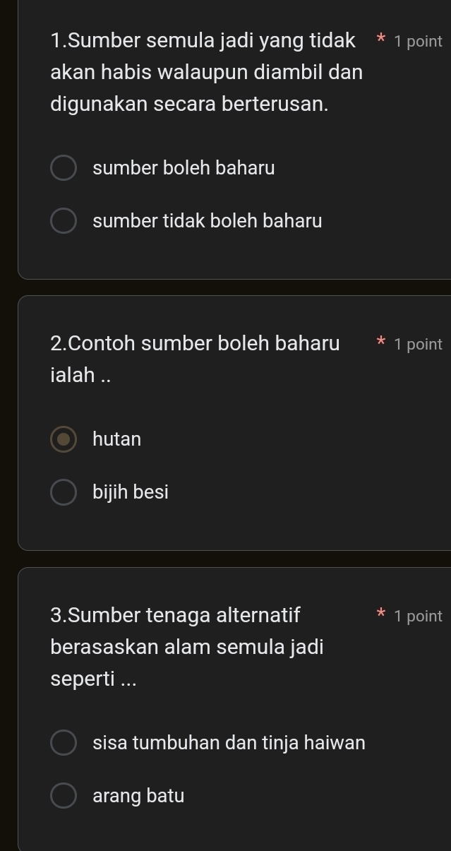
Task: Select the 'arang batu' radio button
Action: [x=64, y=796]
